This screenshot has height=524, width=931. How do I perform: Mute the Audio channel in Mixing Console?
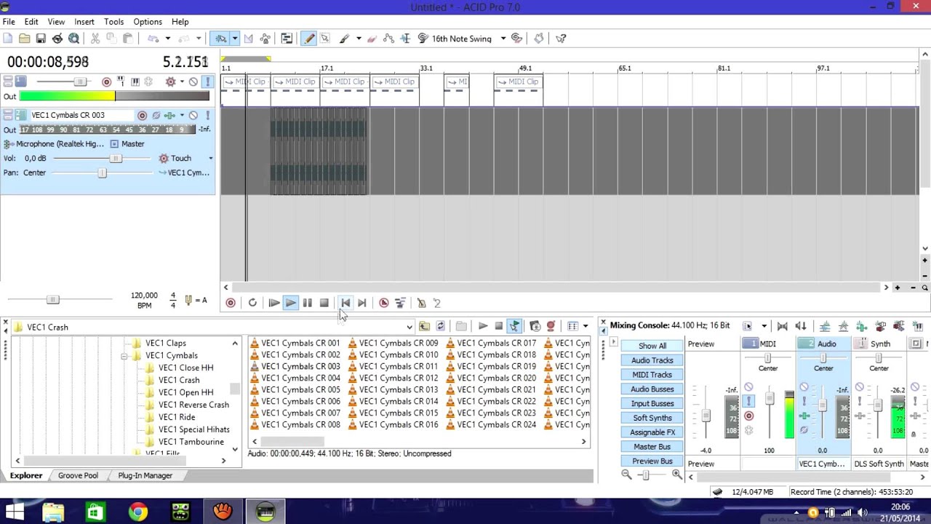point(804,387)
